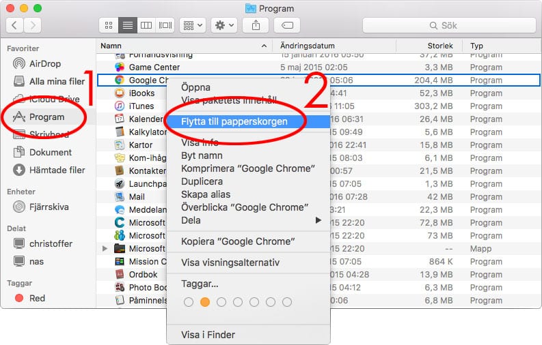Viewport: 542px width, 345px height.
Task: Choose Byt namn in context menu
Action: coord(248,155)
